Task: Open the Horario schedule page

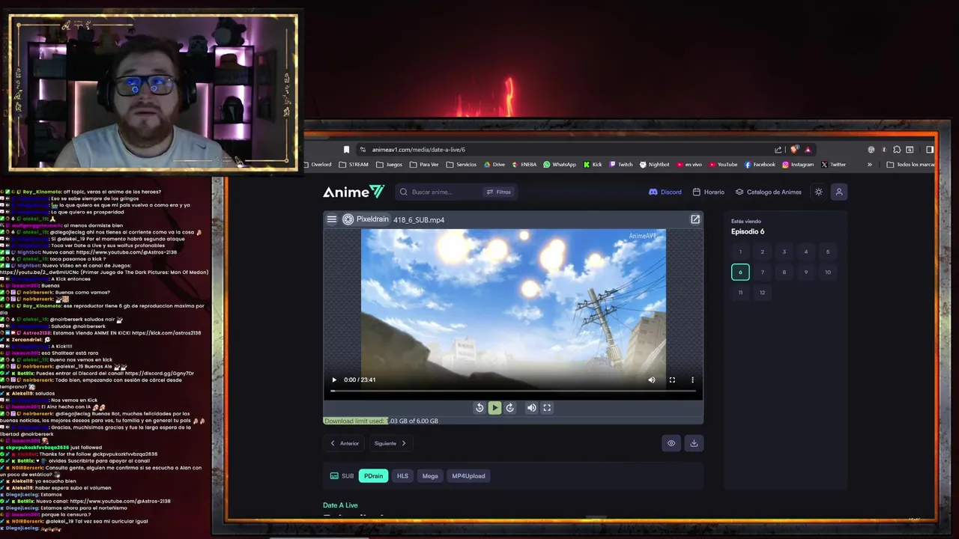Action: pyautogui.click(x=709, y=192)
